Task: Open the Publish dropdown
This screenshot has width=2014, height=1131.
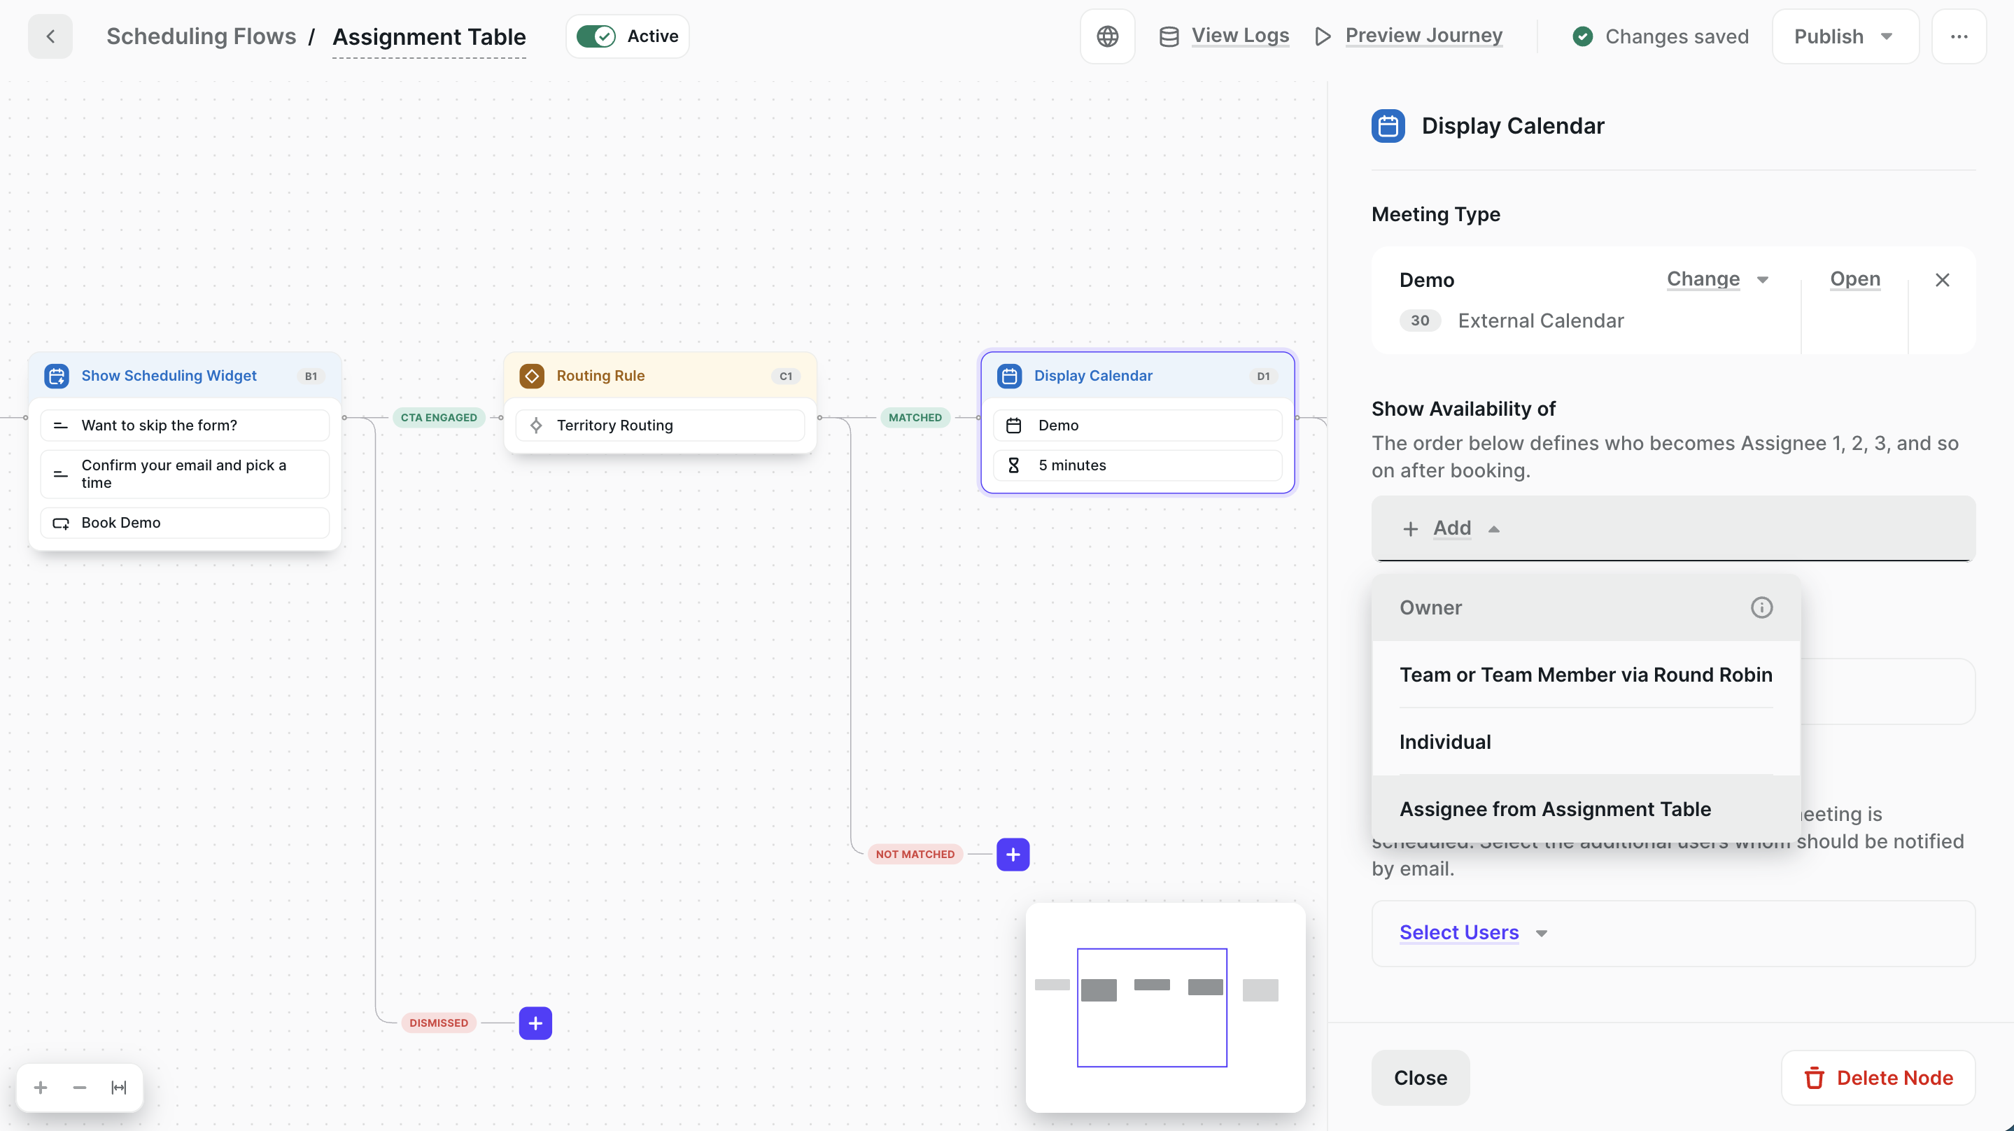Action: tap(1845, 36)
